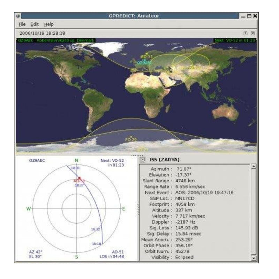The height and width of the screenshot is (279, 279).
Task: Select the AO-51 red marker on the polar plot
Action: click(x=80, y=178)
